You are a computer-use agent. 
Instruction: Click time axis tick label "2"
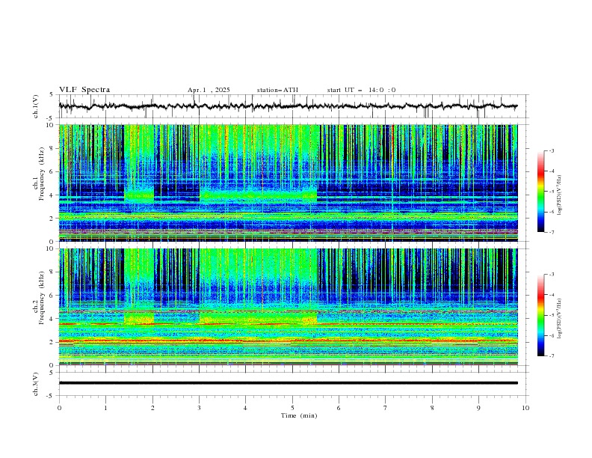[152, 408]
